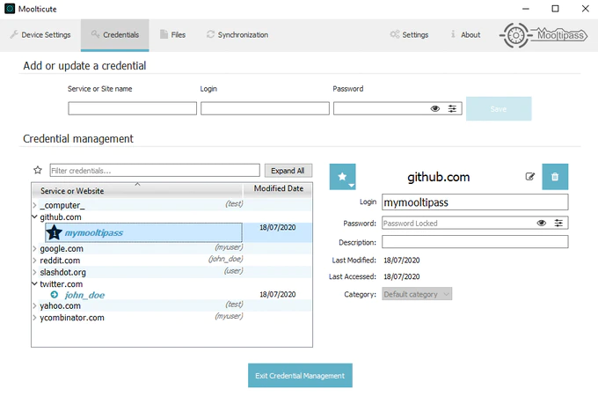Viewport: 598px width, 404px height.
Task: Show the locked password for github.com
Action: point(541,224)
